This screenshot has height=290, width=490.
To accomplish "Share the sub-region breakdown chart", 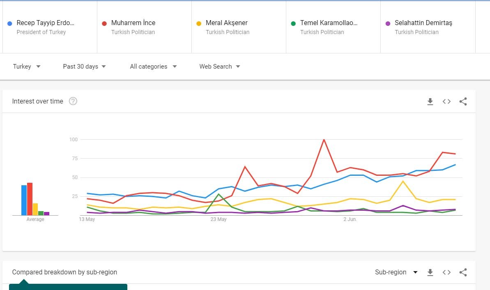I will tap(463, 272).
